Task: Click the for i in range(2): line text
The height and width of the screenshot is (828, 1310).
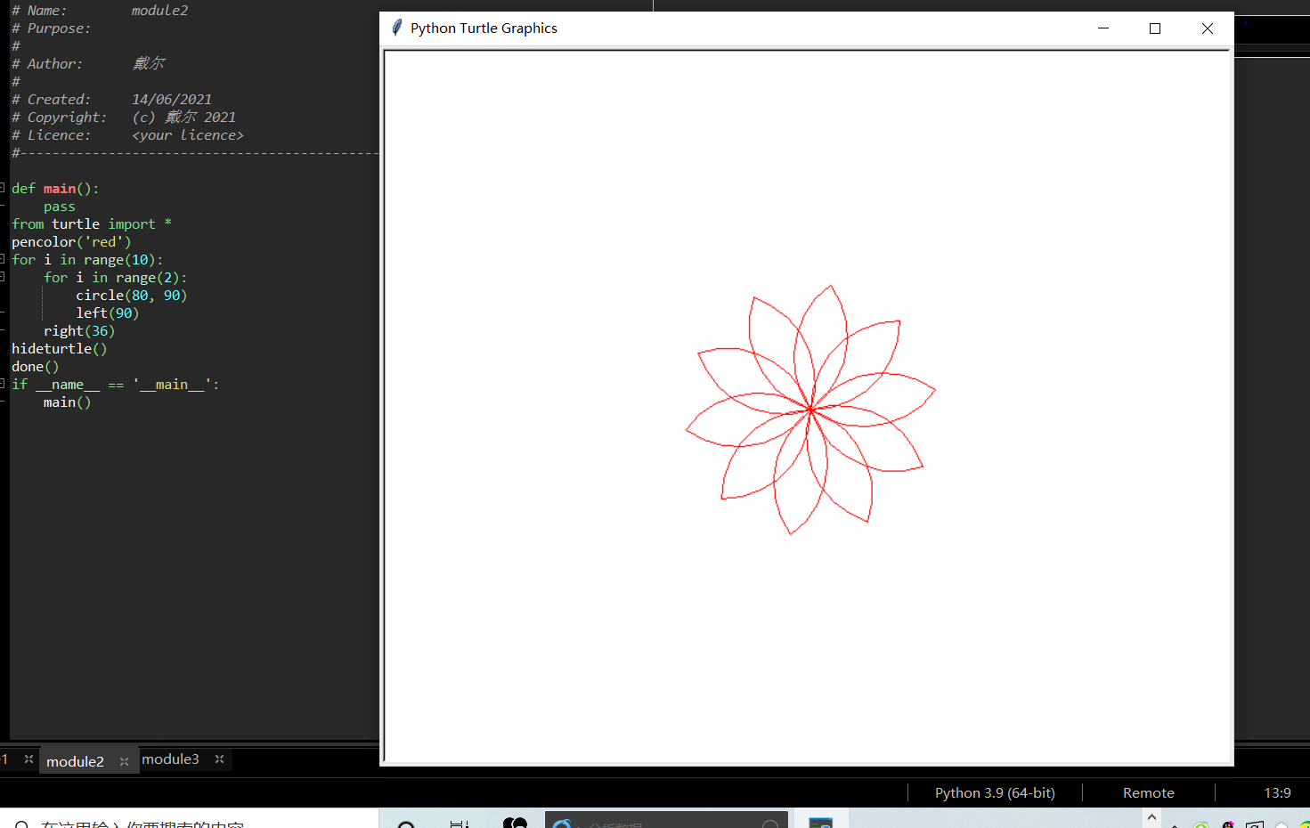Action: point(116,277)
